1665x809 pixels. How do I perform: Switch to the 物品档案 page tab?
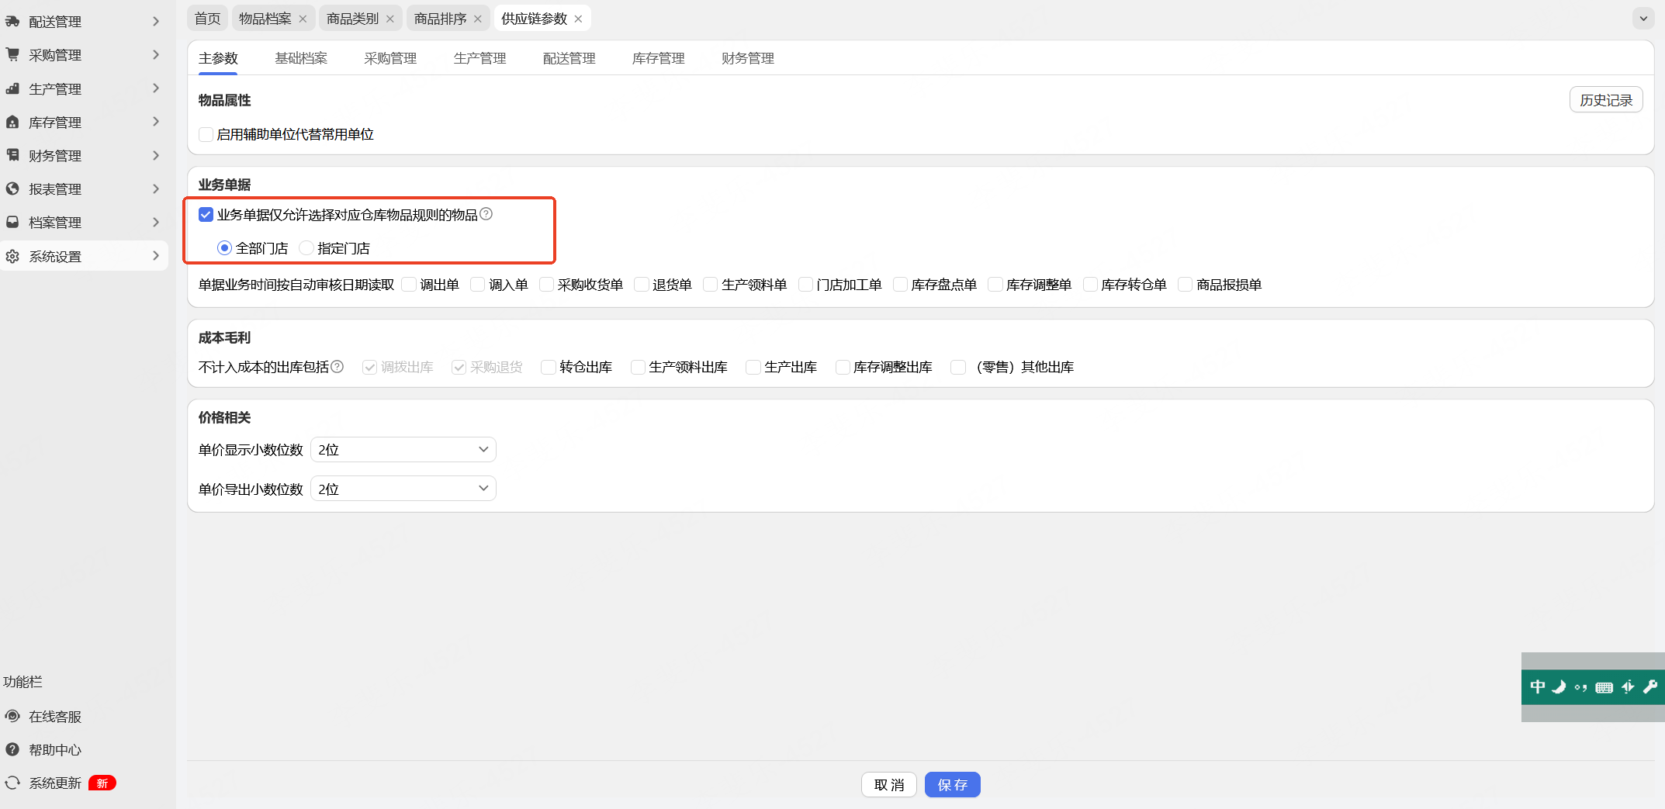[x=265, y=19]
